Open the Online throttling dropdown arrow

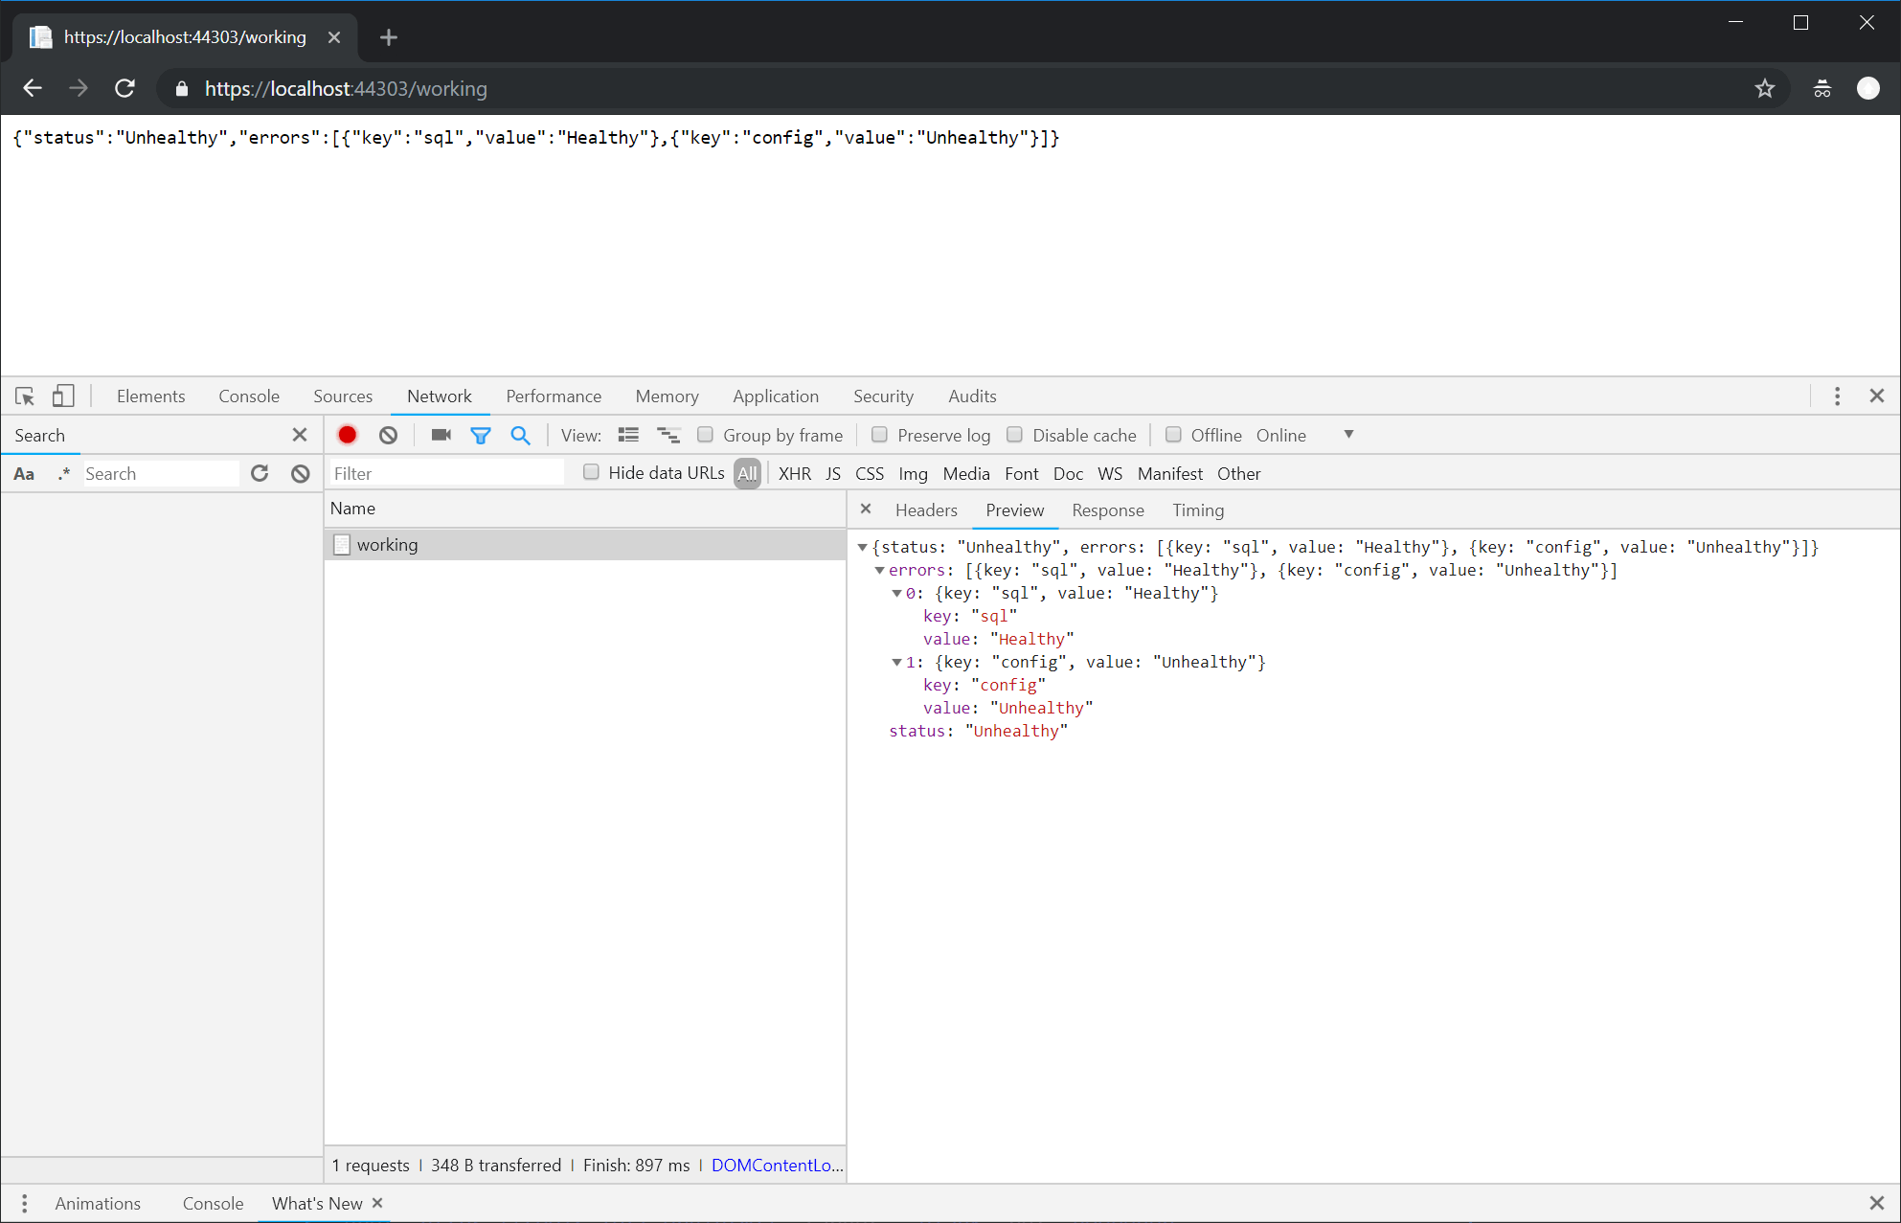point(1348,435)
